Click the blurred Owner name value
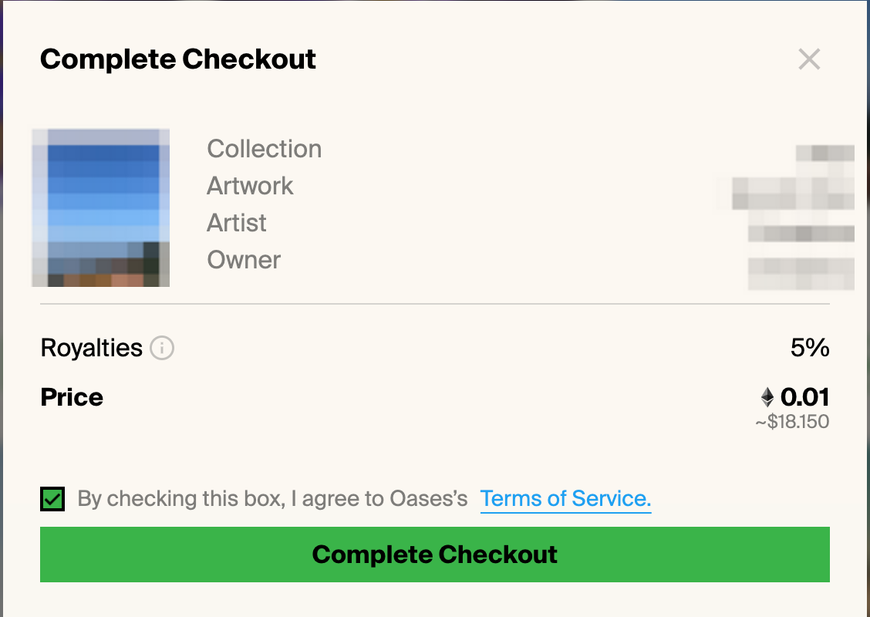 coord(801,274)
